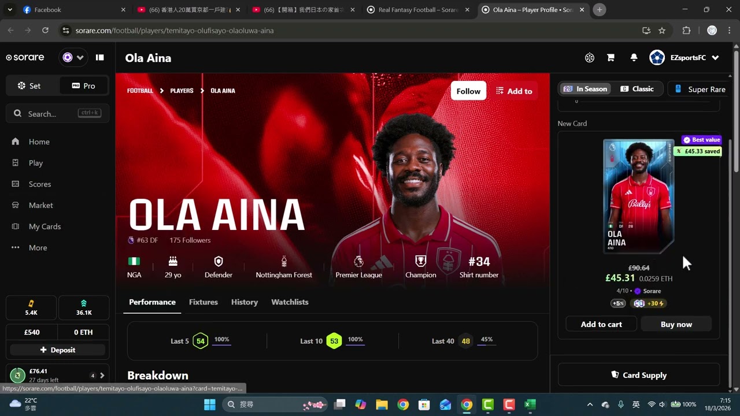Open the notifications bell
This screenshot has width=740, height=416.
[x=634, y=57]
